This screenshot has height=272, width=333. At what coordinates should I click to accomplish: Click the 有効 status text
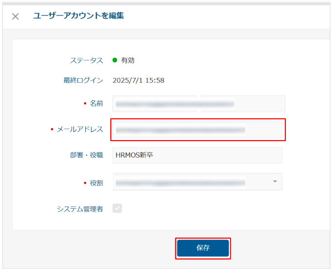tap(128, 60)
